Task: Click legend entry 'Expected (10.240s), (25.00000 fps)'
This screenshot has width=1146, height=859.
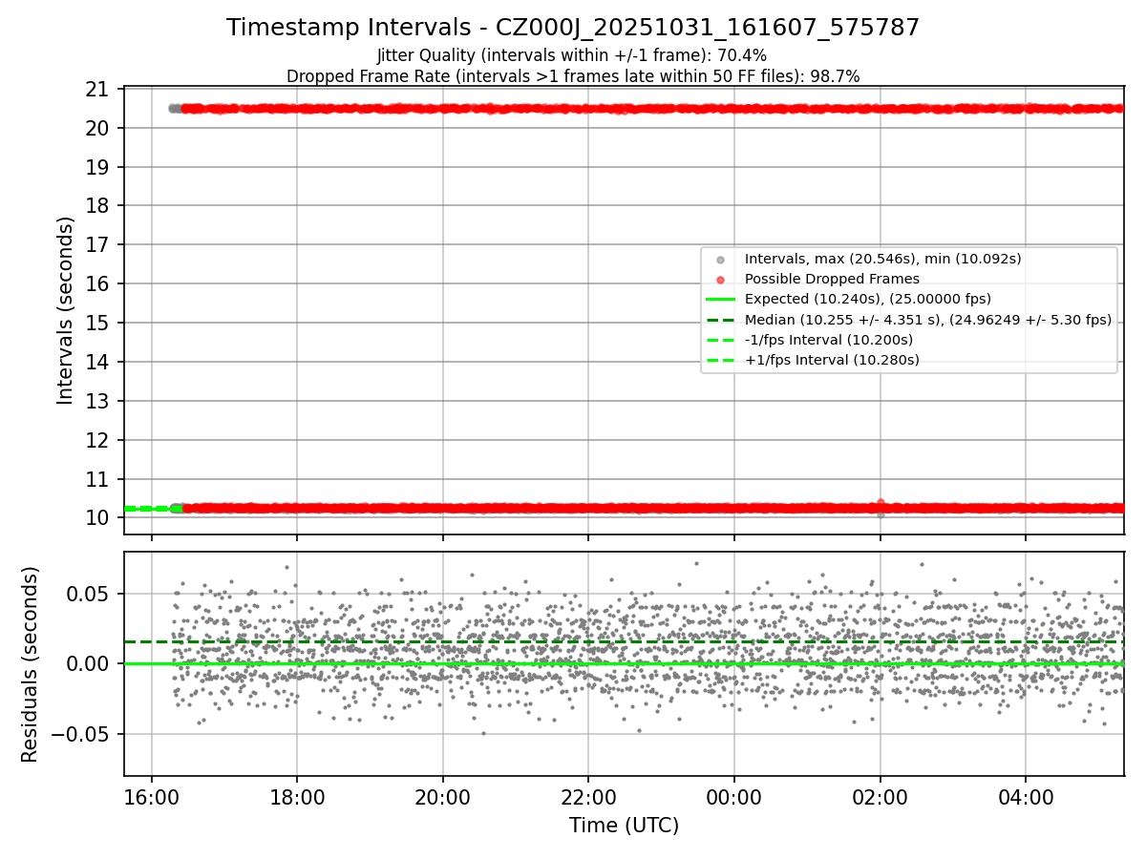Action: coord(867,299)
